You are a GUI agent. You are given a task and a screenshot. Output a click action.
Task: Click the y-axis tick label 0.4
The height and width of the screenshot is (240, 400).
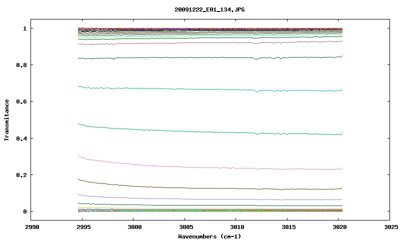[21, 138]
